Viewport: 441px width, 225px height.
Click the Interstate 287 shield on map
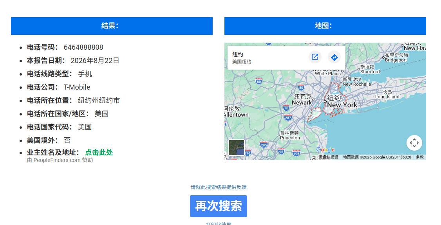coord(288,118)
